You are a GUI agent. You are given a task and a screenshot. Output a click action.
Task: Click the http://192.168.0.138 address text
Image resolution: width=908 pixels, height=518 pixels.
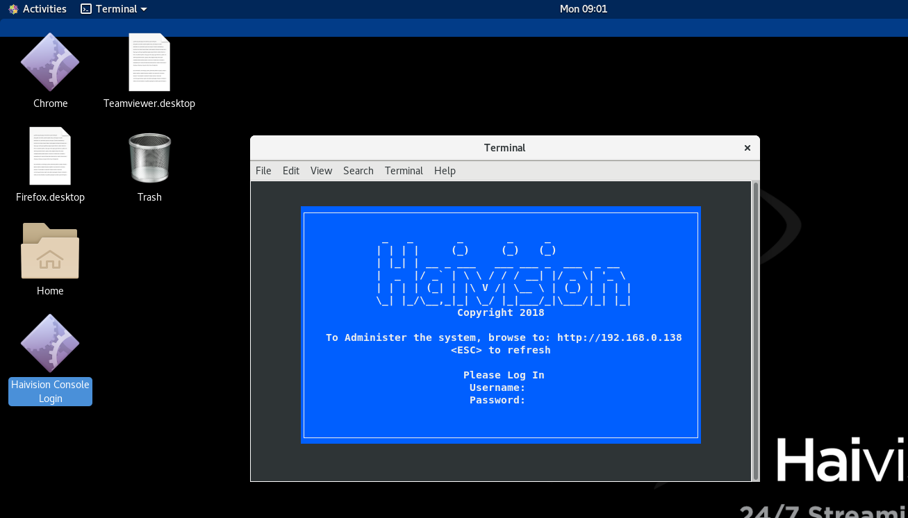619,337
